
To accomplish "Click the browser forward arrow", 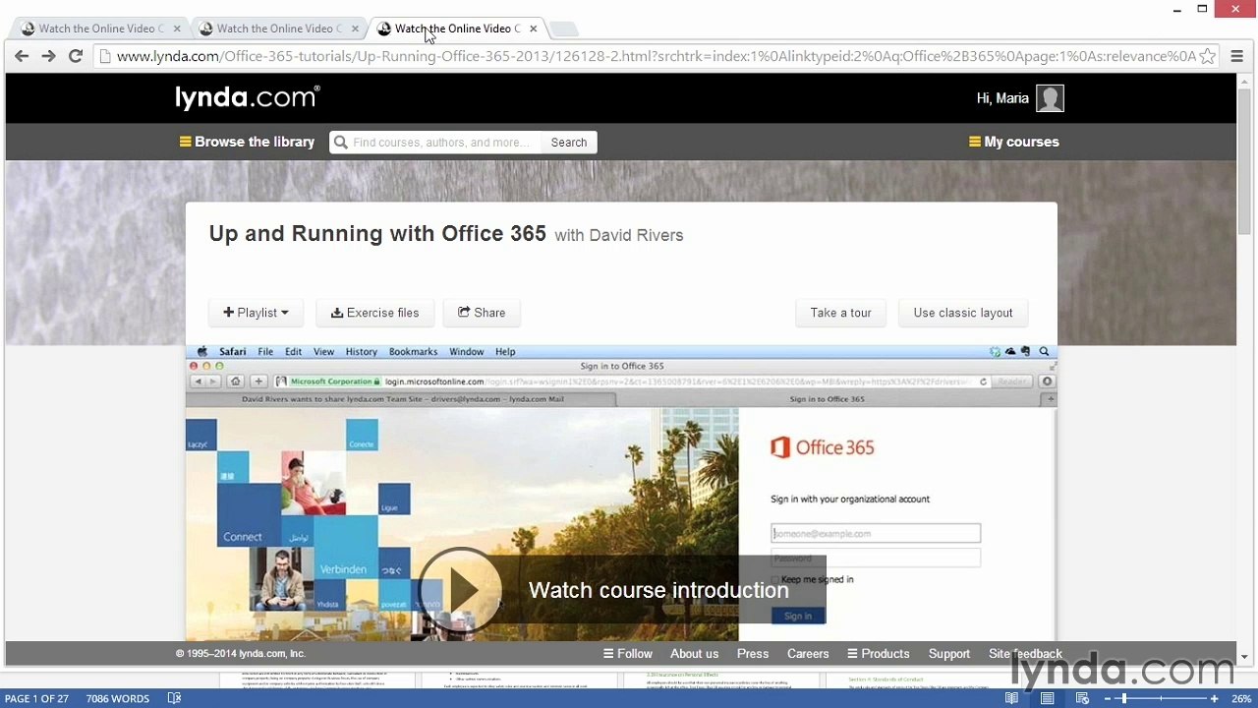I will [48, 56].
